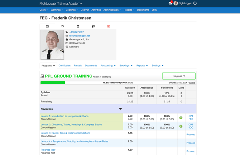Open Documents in the top navigation

pyautogui.click(x=143, y=10)
